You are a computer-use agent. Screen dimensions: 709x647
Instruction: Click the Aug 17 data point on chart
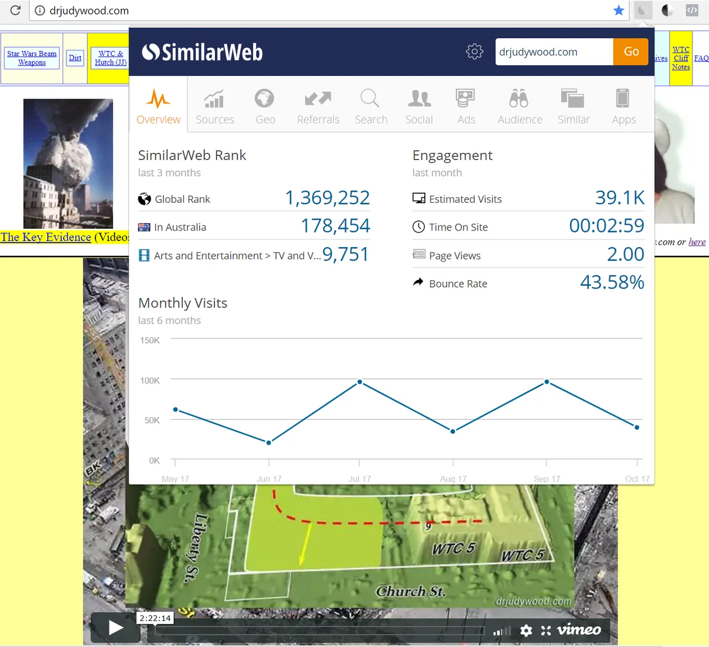(453, 431)
